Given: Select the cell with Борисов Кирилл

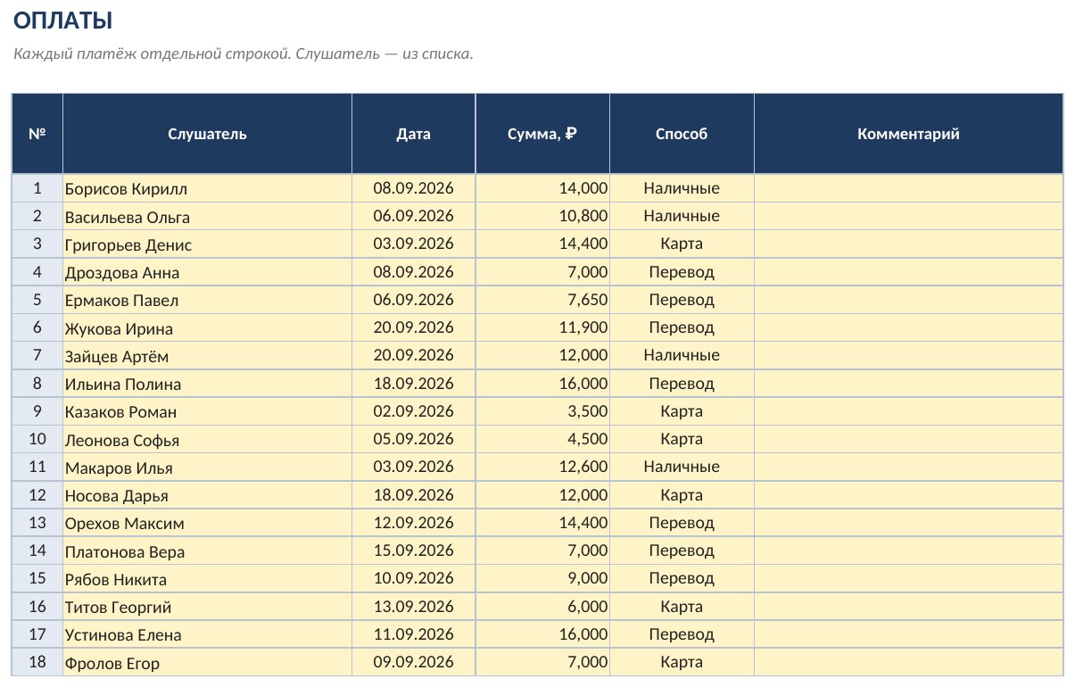Looking at the screenshot, I should pos(207,188).
